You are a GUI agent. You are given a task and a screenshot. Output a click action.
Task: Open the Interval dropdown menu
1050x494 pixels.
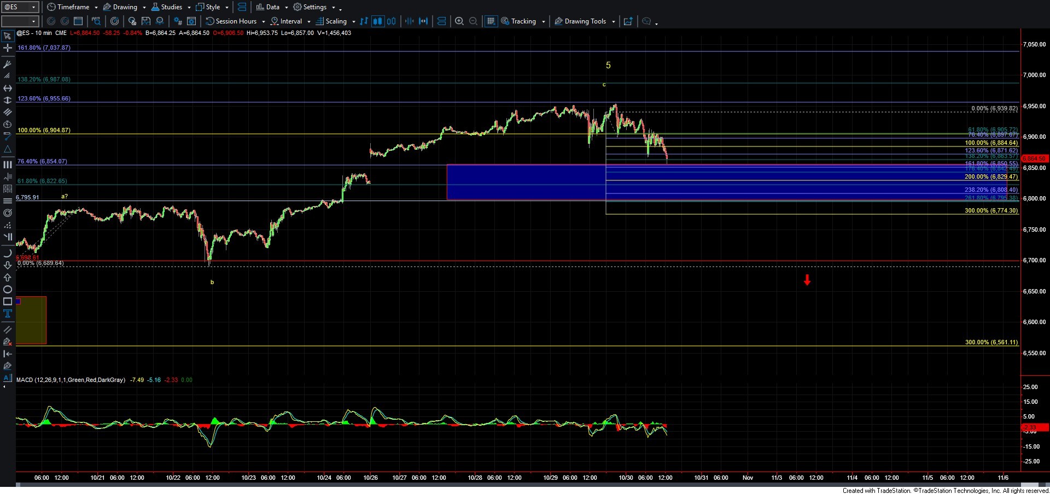[290, 21]
